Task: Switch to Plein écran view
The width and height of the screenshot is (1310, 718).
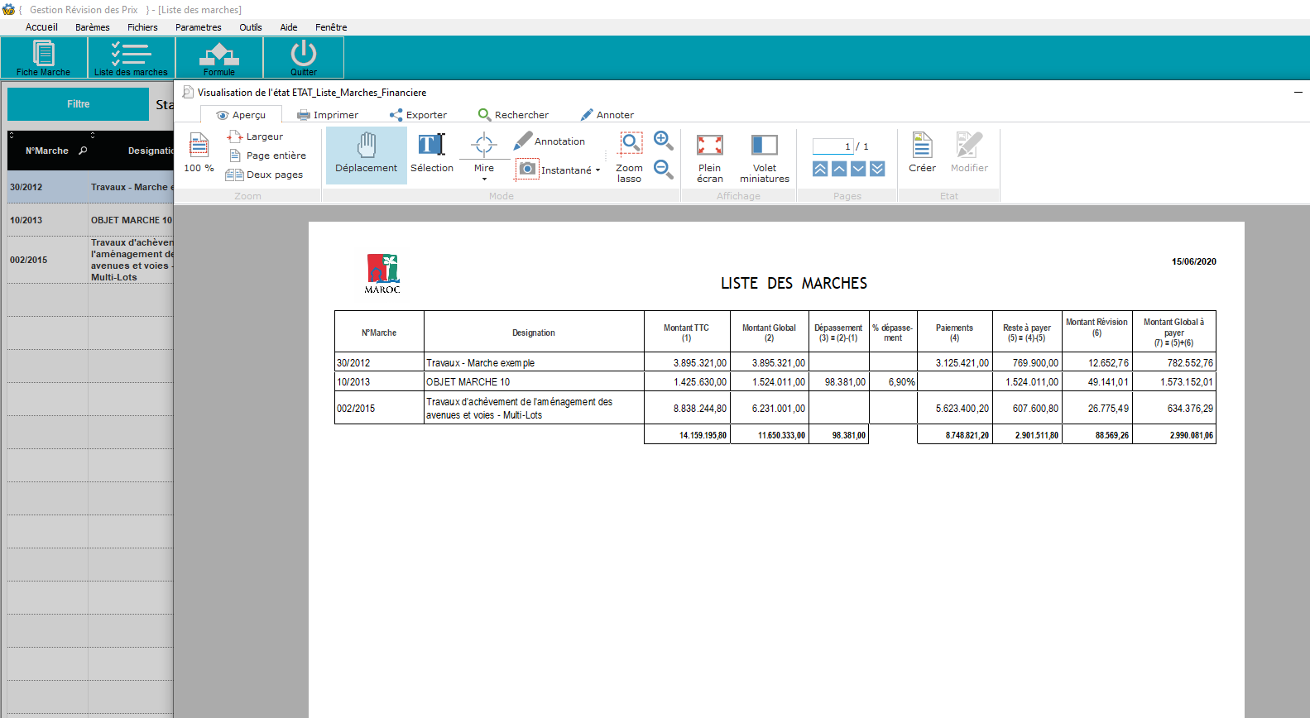Action: [709, 156]
